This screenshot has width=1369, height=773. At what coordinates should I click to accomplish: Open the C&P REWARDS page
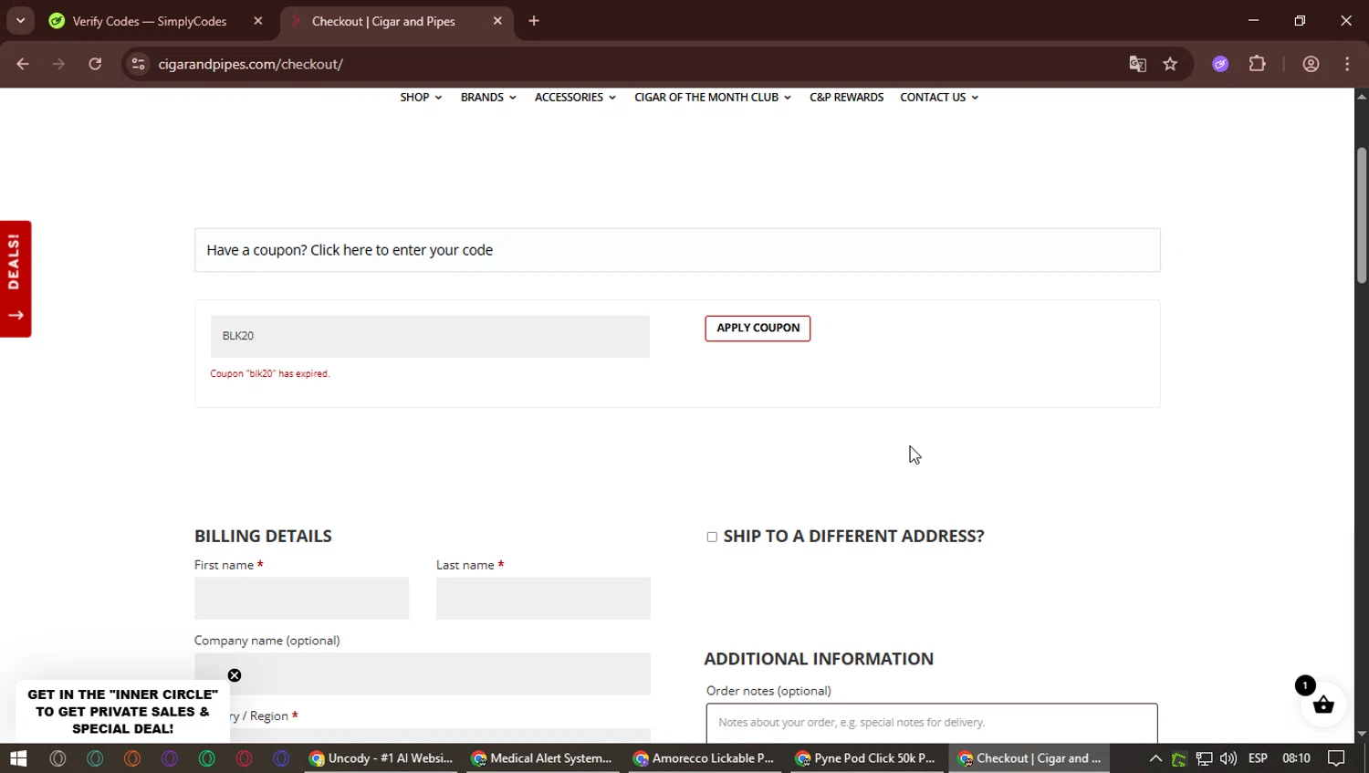pos(846,97)
